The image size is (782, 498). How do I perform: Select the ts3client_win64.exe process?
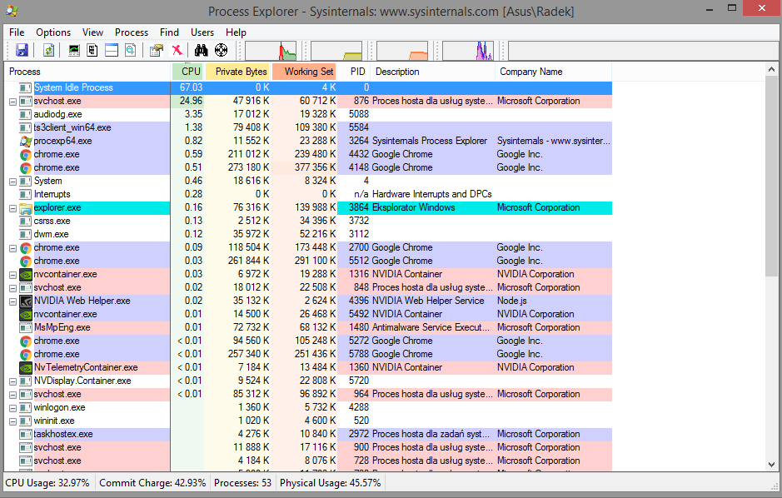click(x=308, y=127)
